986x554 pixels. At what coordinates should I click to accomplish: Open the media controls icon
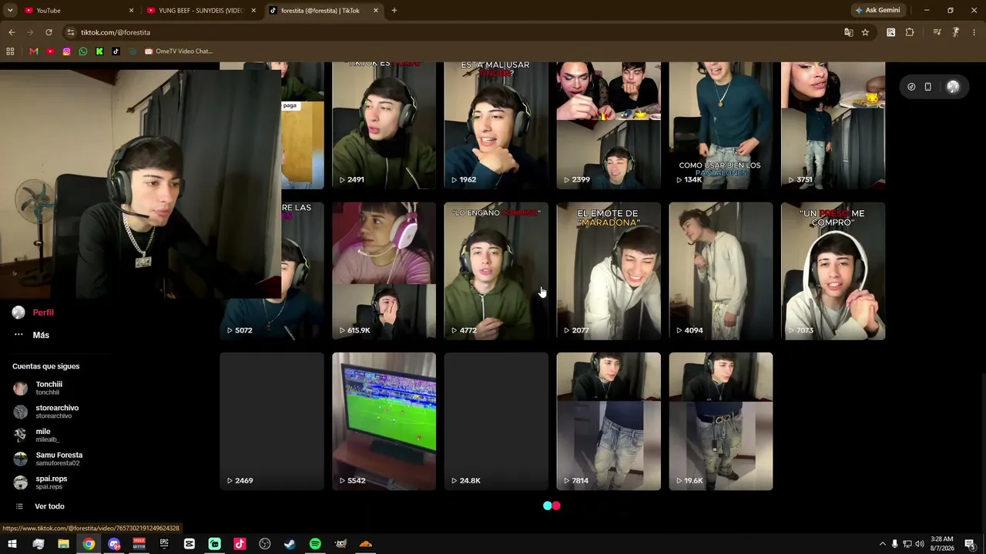(937, 32)
